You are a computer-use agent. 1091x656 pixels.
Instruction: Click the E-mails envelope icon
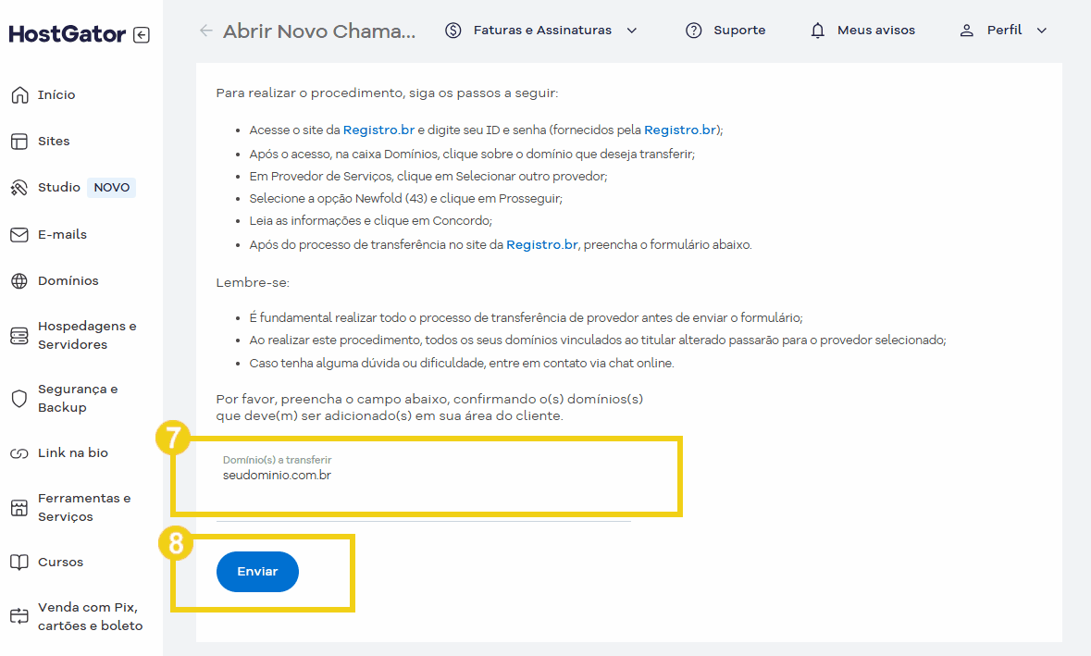[19, 234]
